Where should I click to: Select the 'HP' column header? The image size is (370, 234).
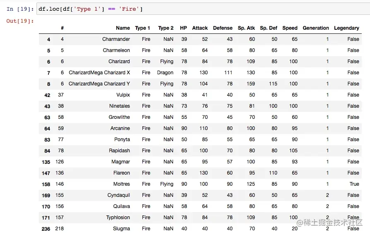click(x=183, y=28)
